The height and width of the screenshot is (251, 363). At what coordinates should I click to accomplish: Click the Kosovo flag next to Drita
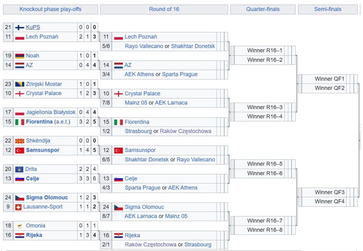pyautogui.click(x=19, y=169)
